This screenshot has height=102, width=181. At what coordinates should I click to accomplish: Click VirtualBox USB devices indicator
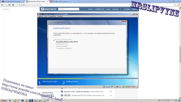click(x=109, y=87)
